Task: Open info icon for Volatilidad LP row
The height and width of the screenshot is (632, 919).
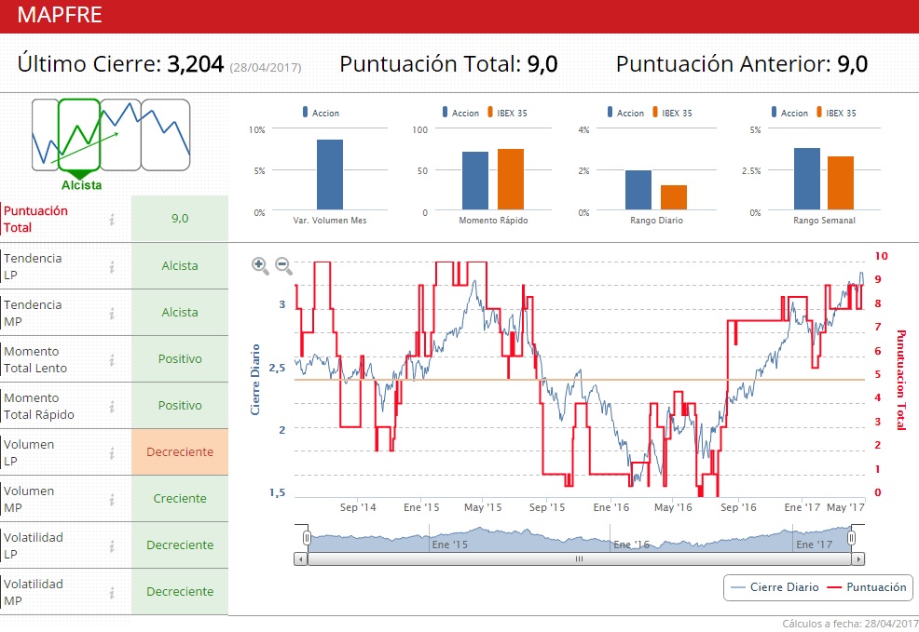Action: pos(111,546)
